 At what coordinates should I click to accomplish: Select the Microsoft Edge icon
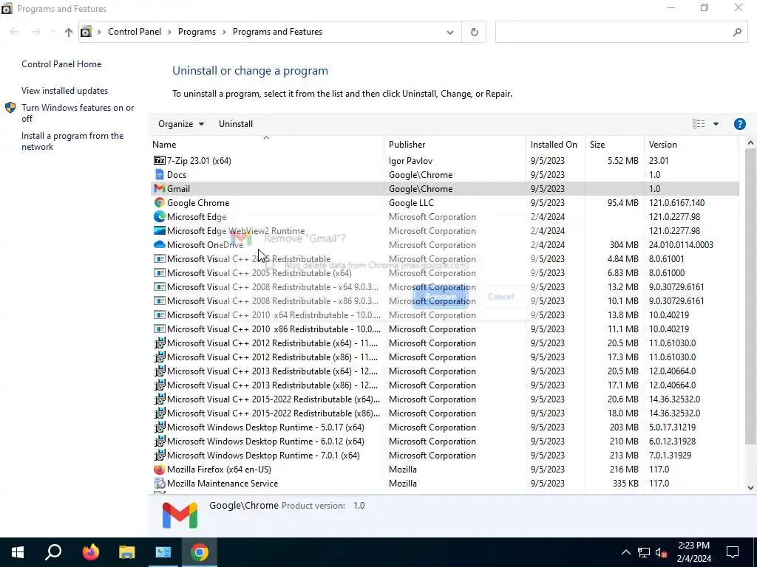click(160, 216)
